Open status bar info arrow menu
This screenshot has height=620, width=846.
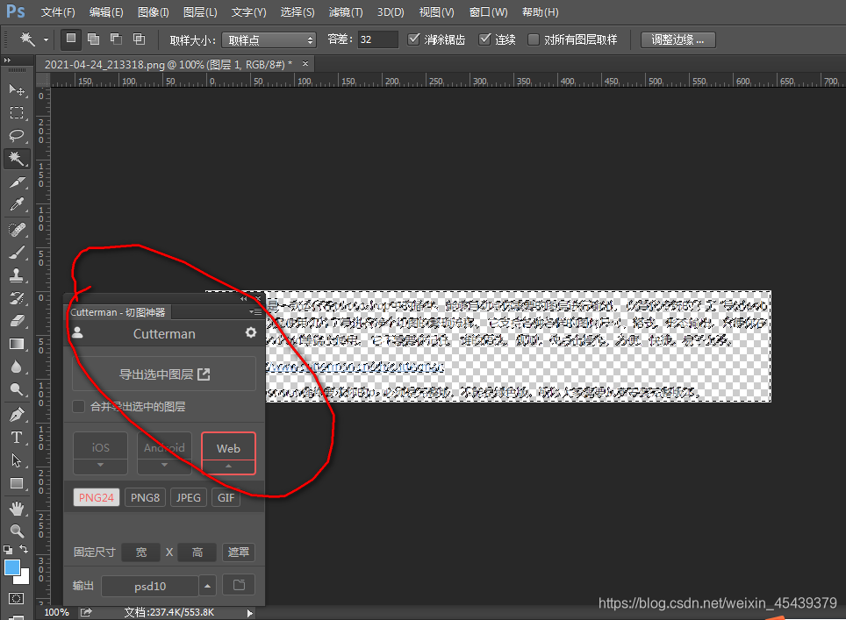pyautogui.click(x=250, y=613)
